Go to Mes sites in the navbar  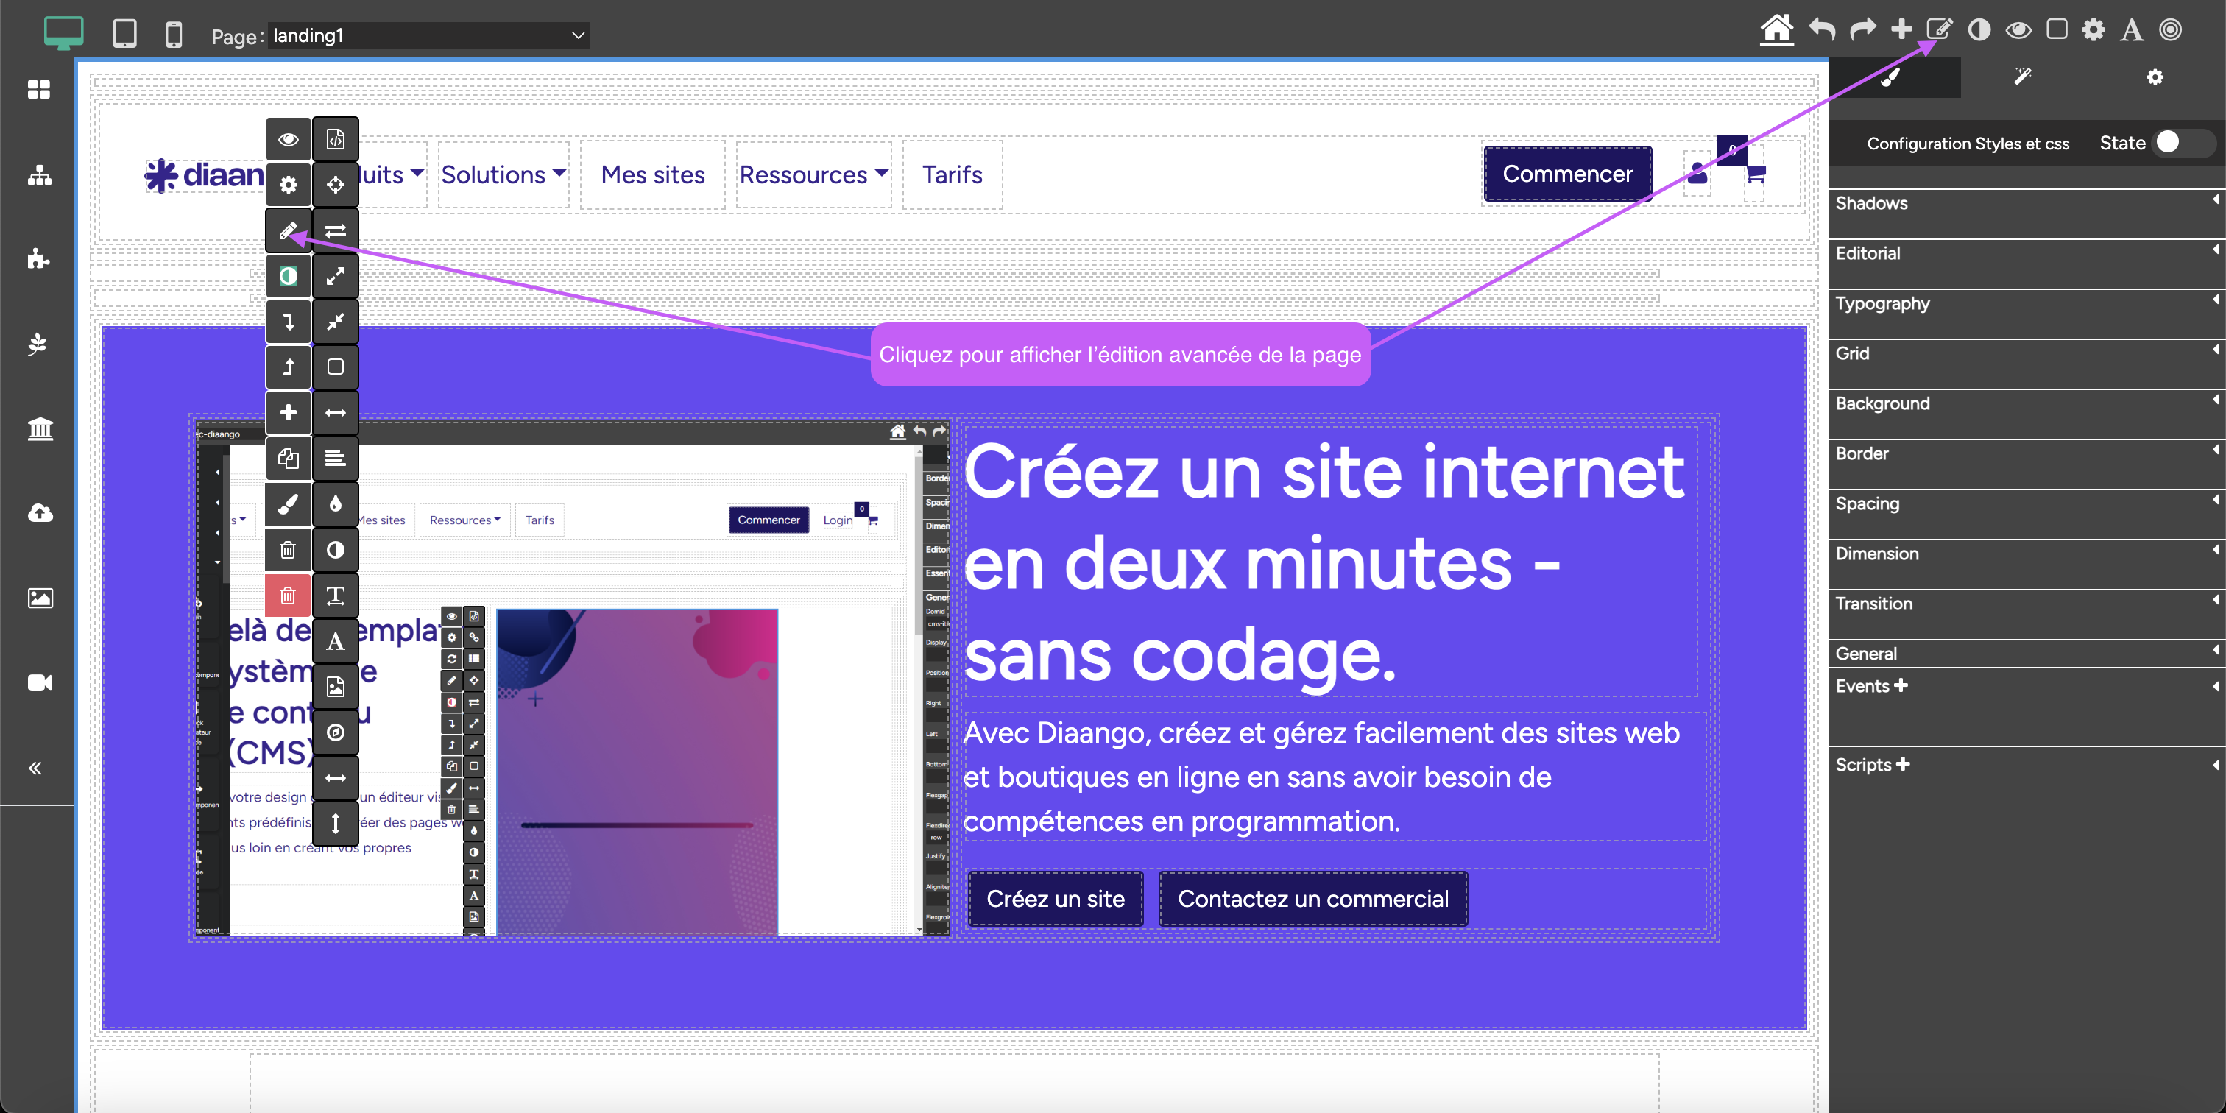[x=652, y=174]
